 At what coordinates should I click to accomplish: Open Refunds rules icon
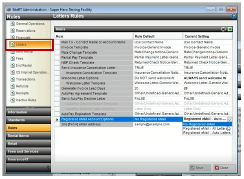13,86
